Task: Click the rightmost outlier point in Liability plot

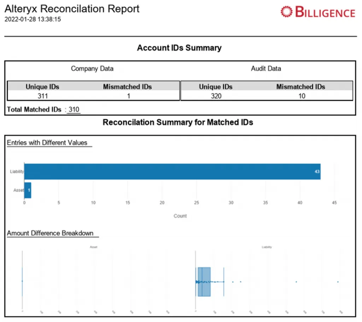Action: 338,282
